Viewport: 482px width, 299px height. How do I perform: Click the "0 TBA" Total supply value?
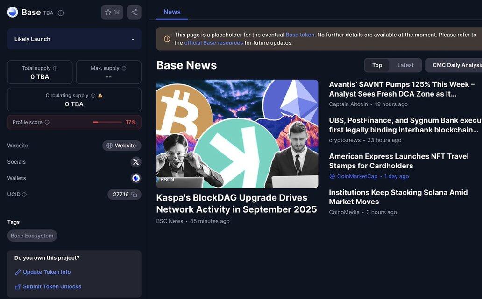pos(40,77)
